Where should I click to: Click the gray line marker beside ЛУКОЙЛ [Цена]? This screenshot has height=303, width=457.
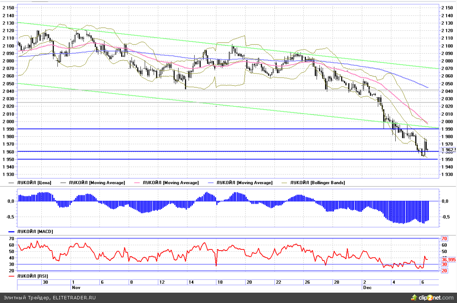click(x=11, y=183)
